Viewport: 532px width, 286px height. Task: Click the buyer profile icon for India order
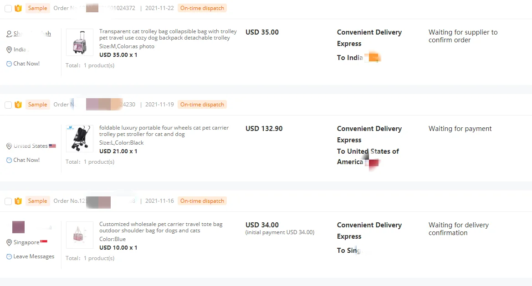pos(9,34)
